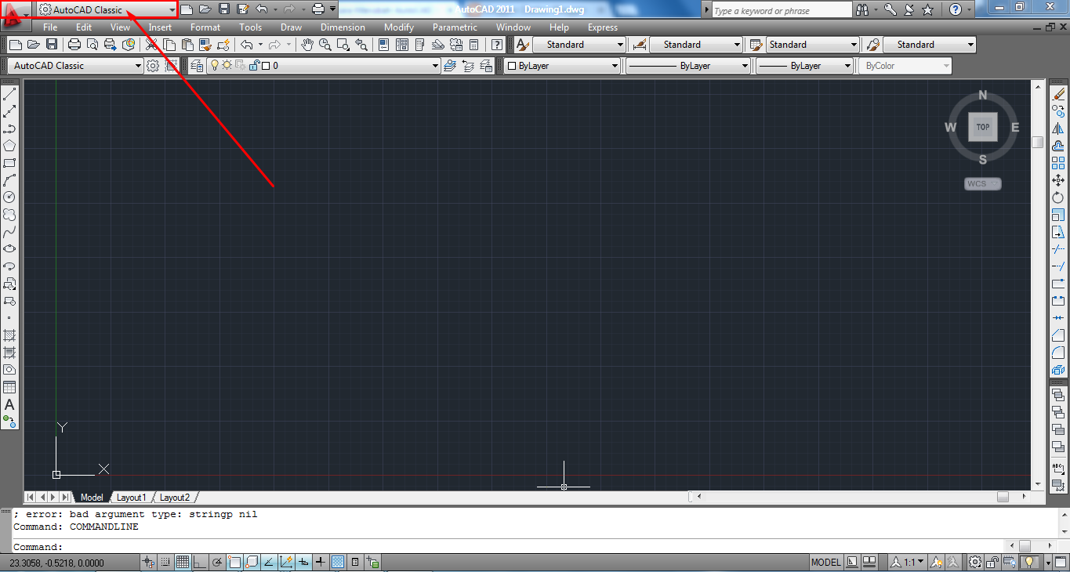Switch to the Layout2 tab
The image size is (1070, 572).
point(175,498)
